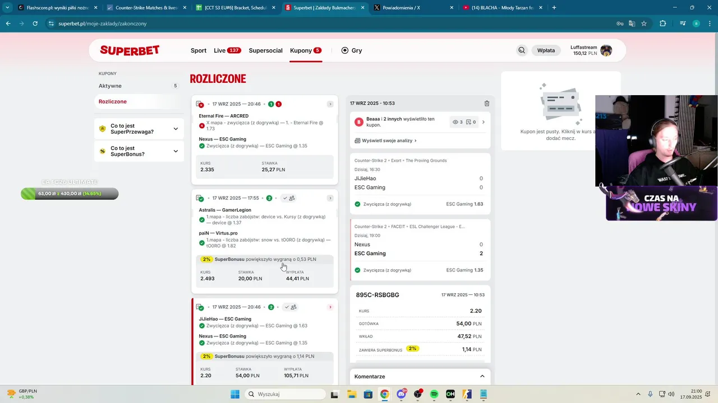The width and height of the screenshot is (718, 403).
Task: Open the Sport menu
Action: pos(199,50)
